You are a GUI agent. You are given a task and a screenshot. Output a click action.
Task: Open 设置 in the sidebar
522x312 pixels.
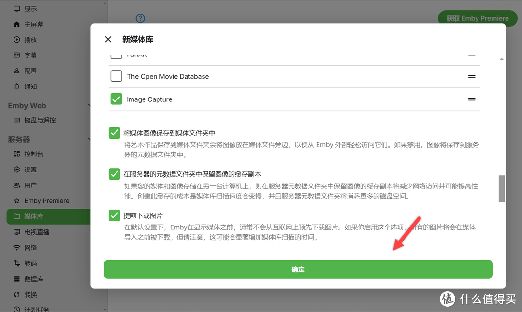coord(30,170)
